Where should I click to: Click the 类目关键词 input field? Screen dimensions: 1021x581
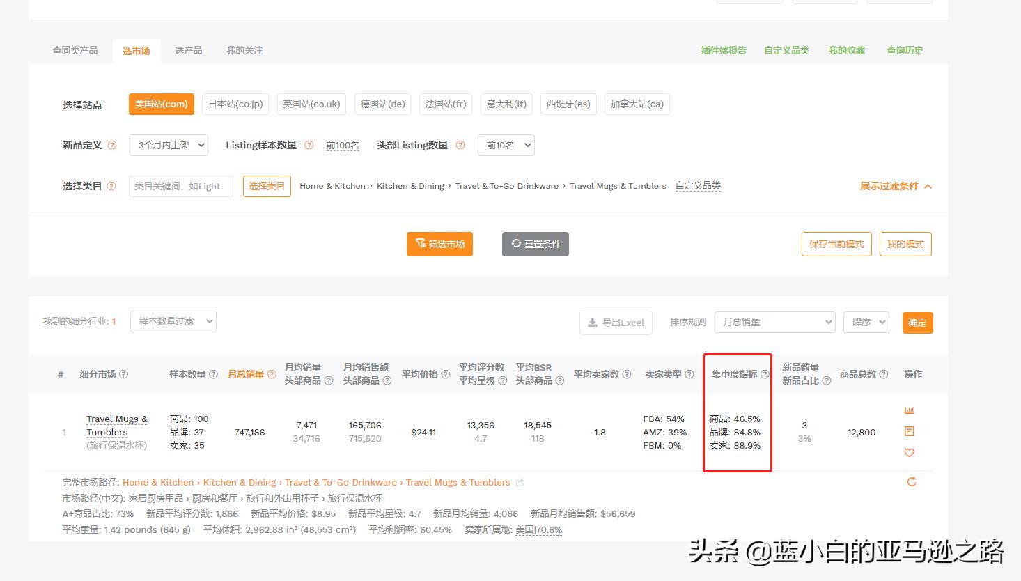tap(180, 186)
